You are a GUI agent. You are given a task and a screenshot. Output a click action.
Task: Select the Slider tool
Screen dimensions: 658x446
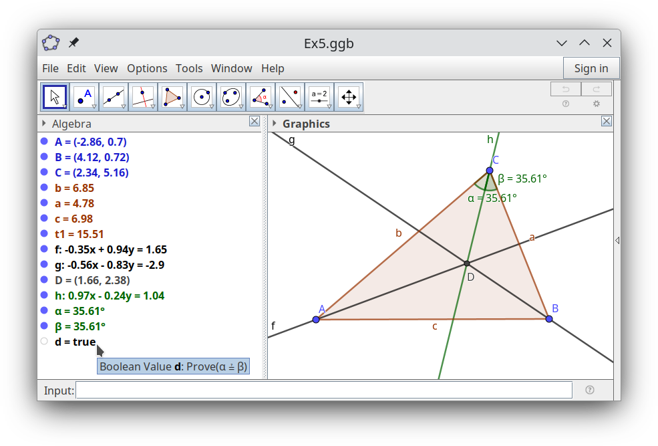click(319, 97)
